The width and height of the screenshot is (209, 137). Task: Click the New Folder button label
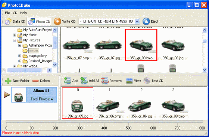tap(21, 81)
